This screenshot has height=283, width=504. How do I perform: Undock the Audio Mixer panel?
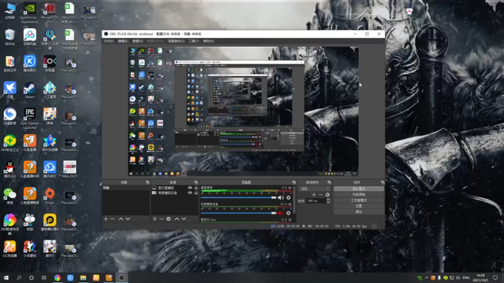click(294, 182)
